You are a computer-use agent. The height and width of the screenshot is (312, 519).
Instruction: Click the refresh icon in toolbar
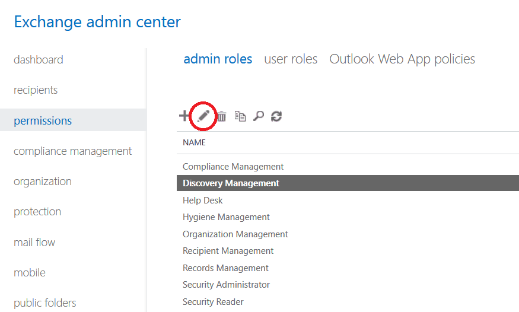[276, 116]
